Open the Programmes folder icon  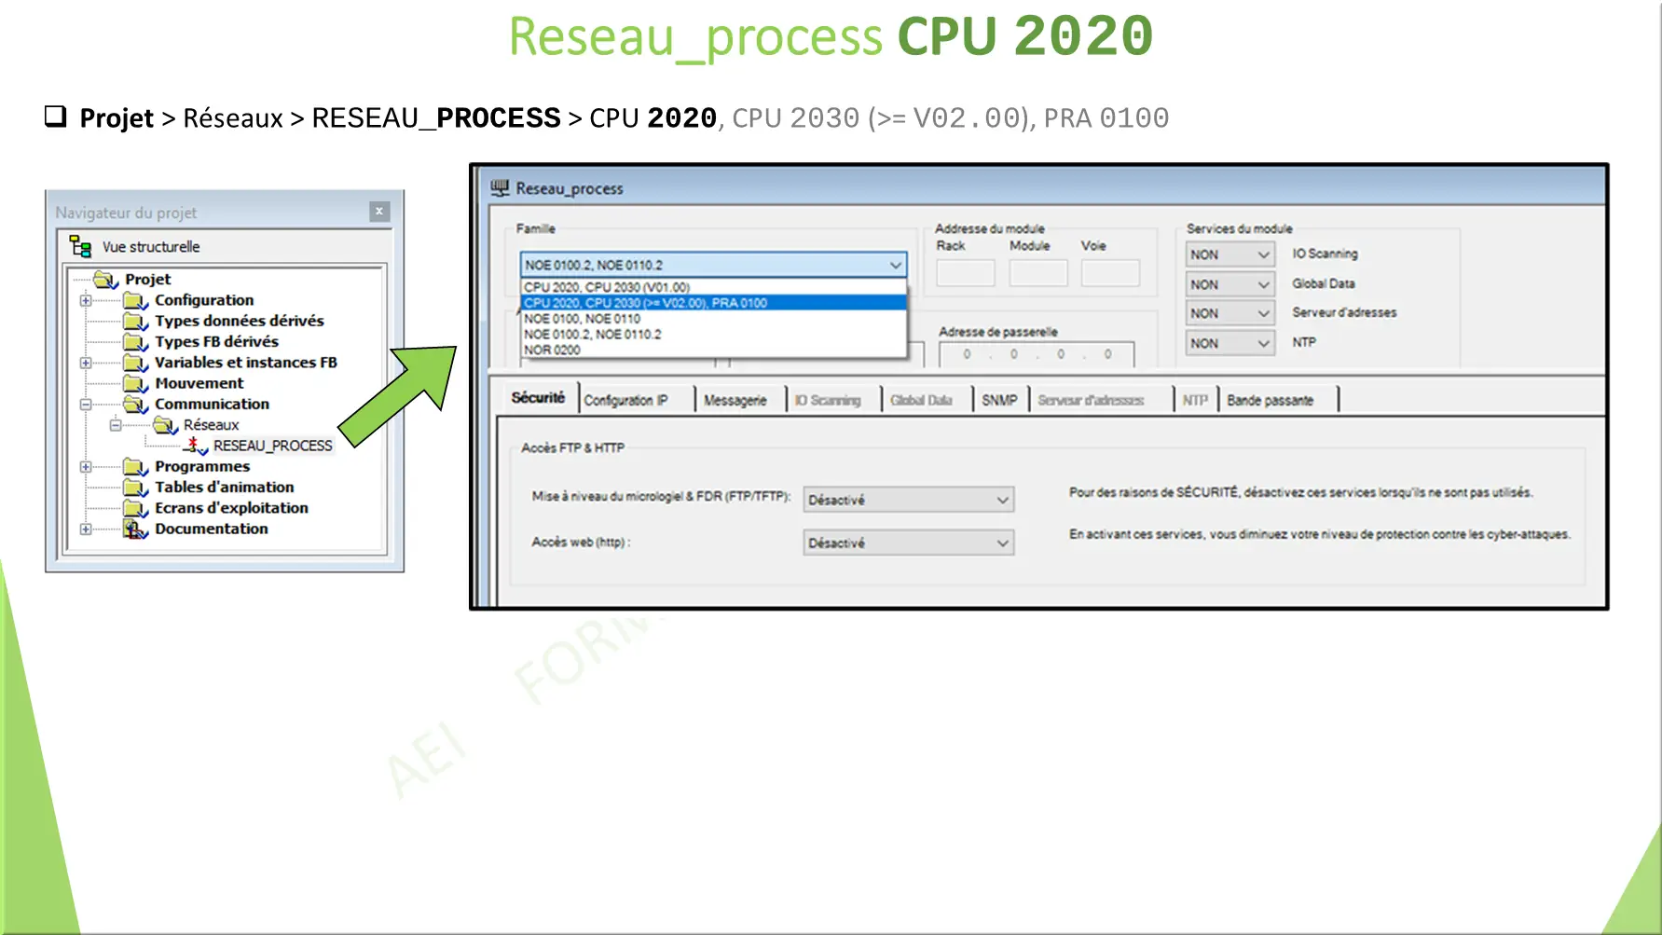pos(134,466)
